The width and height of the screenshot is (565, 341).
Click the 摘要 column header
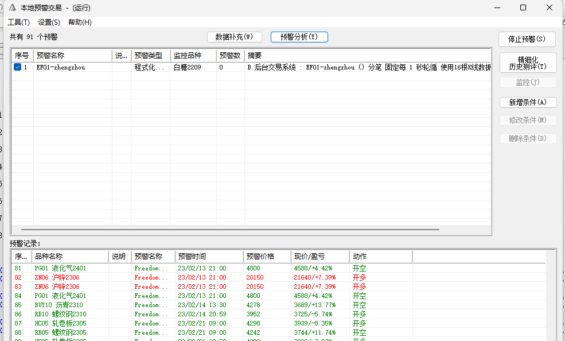coord(368,56)
